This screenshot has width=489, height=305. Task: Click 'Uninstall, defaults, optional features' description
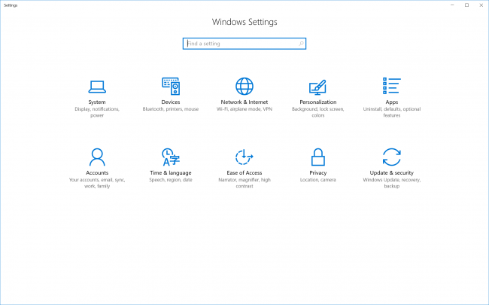[x=392, y=112]
